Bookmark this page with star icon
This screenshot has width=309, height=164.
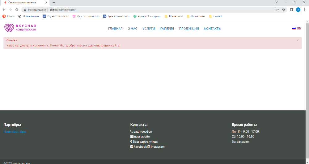pos(283,10)
